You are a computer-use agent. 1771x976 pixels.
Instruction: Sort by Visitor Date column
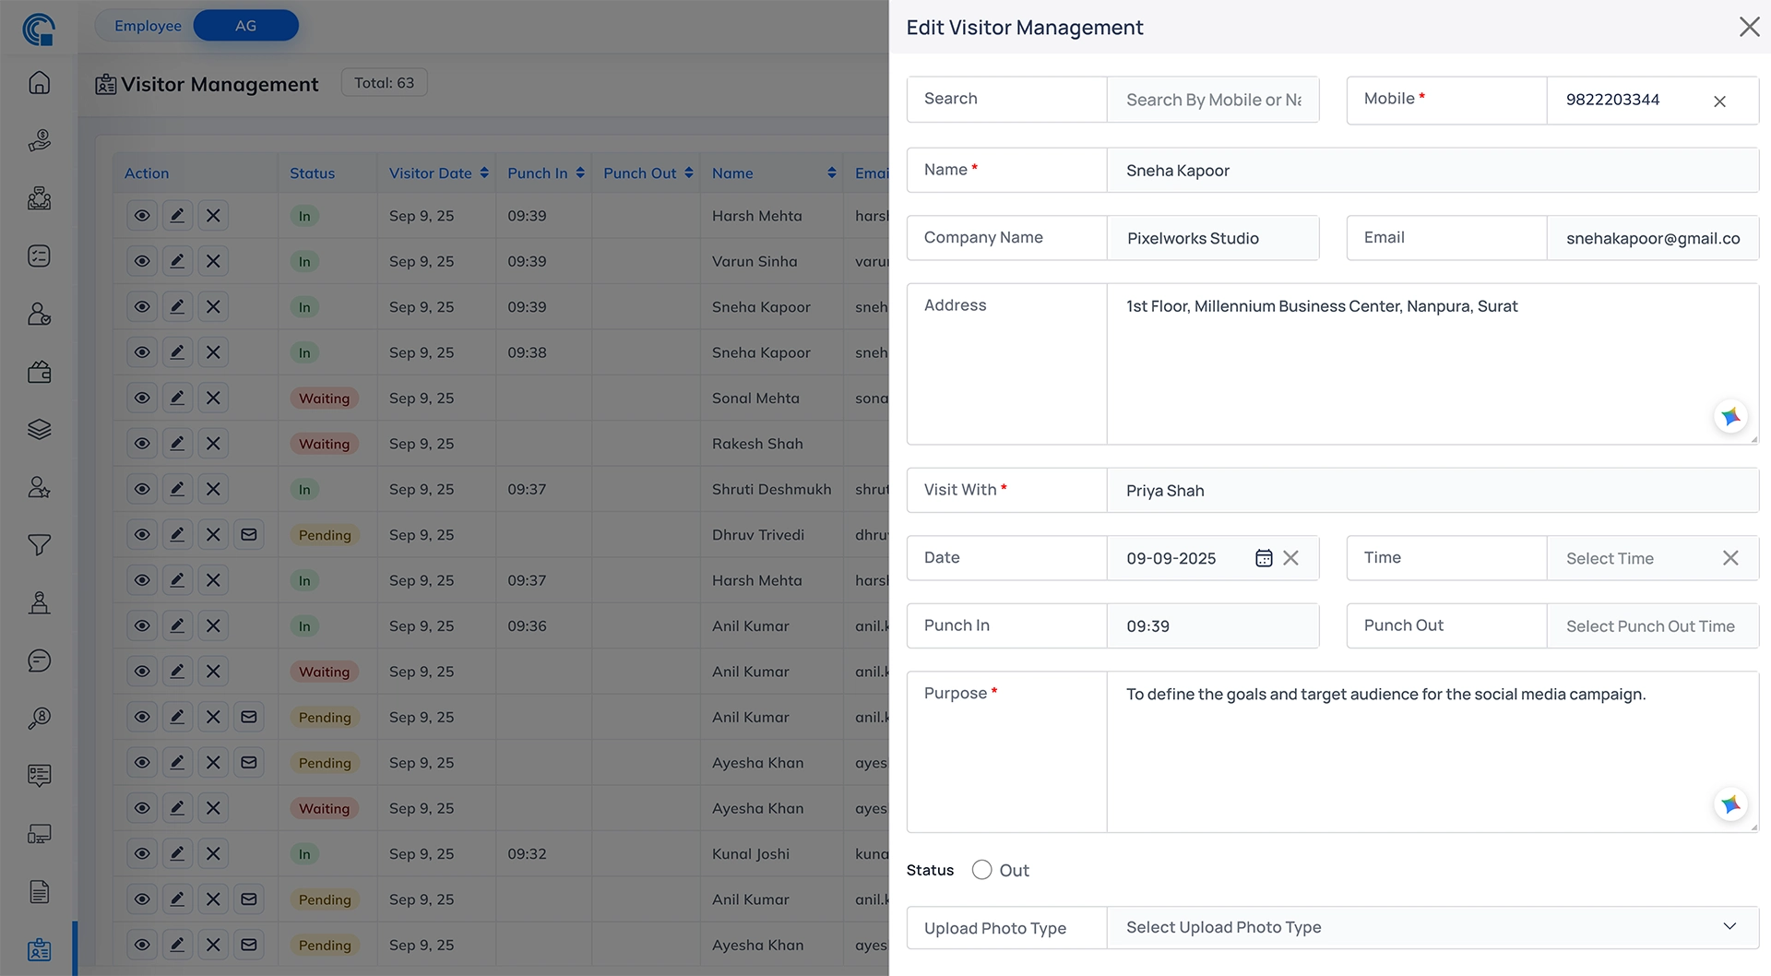(484, 173)
